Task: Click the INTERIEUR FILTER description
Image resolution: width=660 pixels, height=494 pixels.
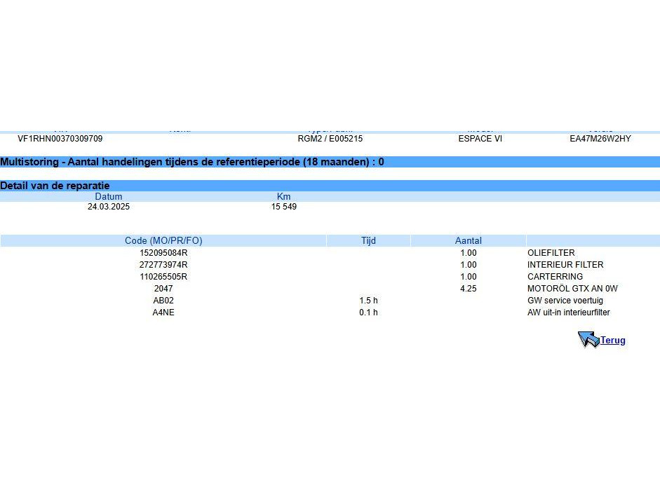Action: click(x=565, y=265)
